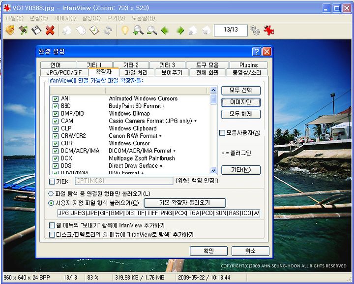Switch to the 도구 모음 tab
This screenshot has height=284, width=354.
click(x=207, y=65)
